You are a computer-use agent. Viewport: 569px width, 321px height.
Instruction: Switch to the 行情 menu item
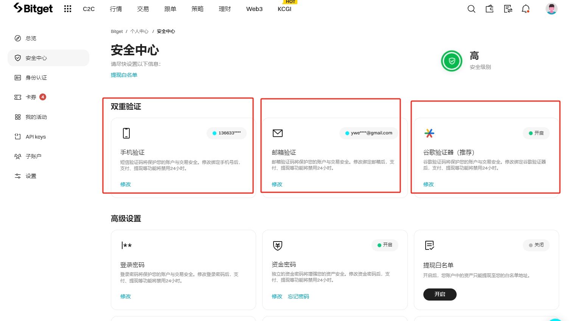tap(116, 9)
